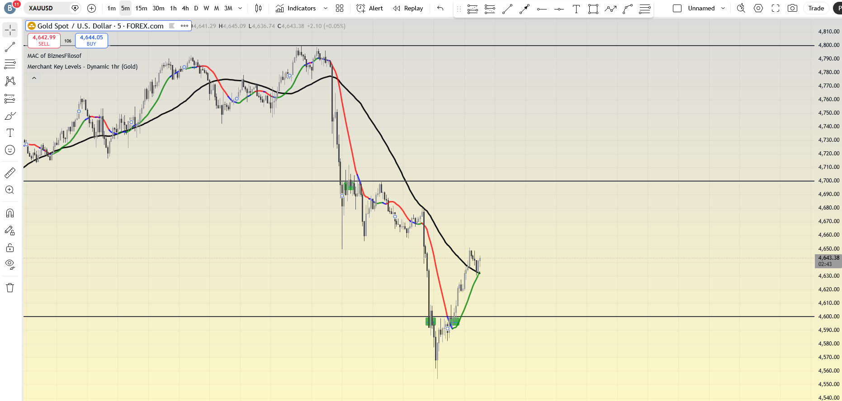Image resolution: width=842 pixels, height=401 pixels.
Task: Delete drawings with the trash icon
Action: [x=10, y=288]
